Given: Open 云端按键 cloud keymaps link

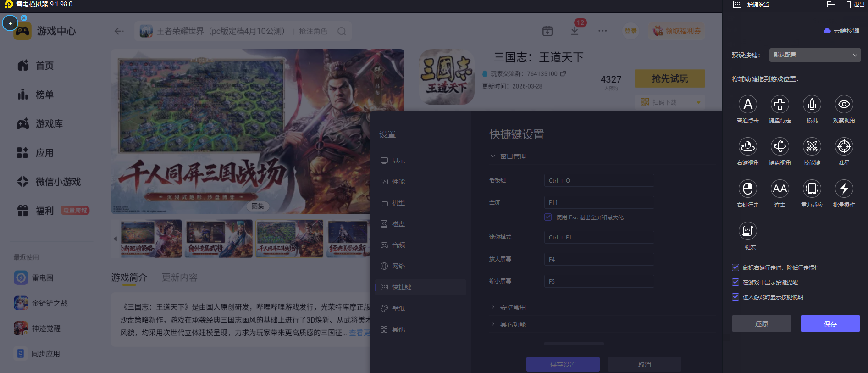Looking at the screenshot, I should click(x=841, y=31).
